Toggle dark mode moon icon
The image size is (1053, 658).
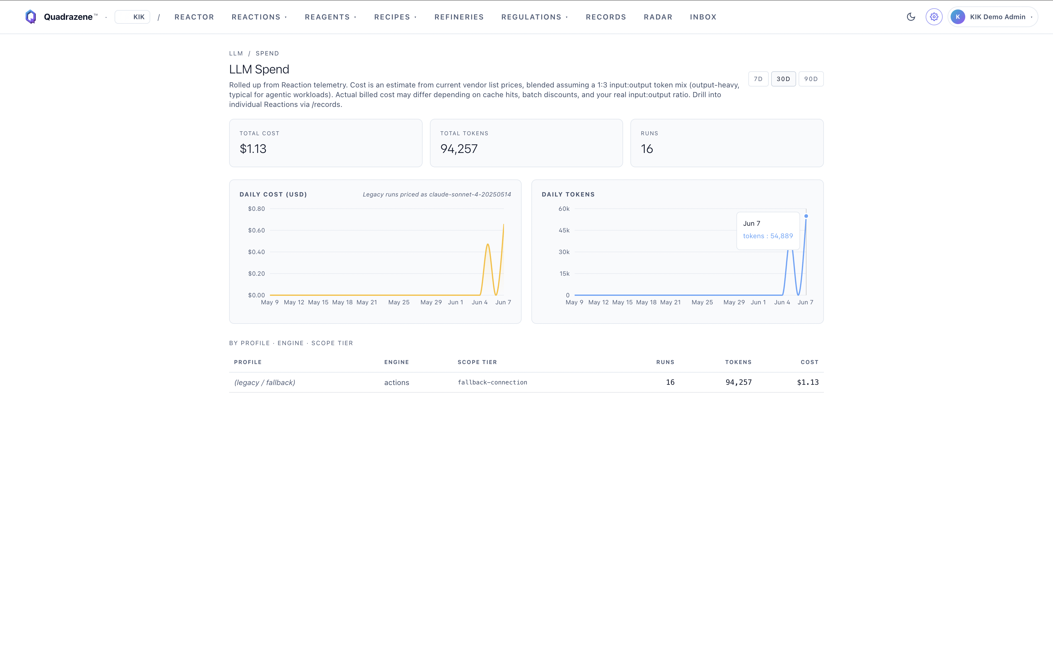point(911,17)
